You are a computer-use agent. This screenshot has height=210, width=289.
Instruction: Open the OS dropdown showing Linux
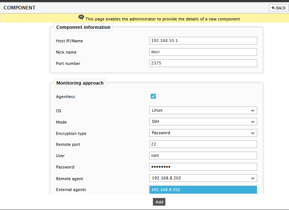pos(203,110)
